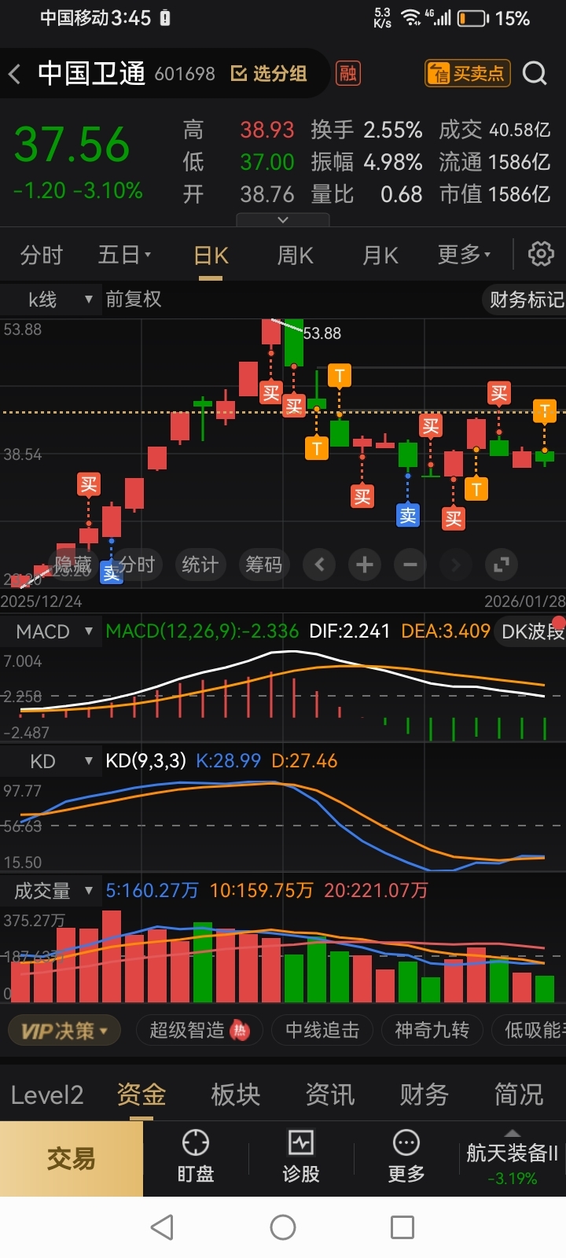Tap the 分时 button in chart toolbar
Image resolution: width=566 pixels, height=1258 pixels.
(137, 565)
